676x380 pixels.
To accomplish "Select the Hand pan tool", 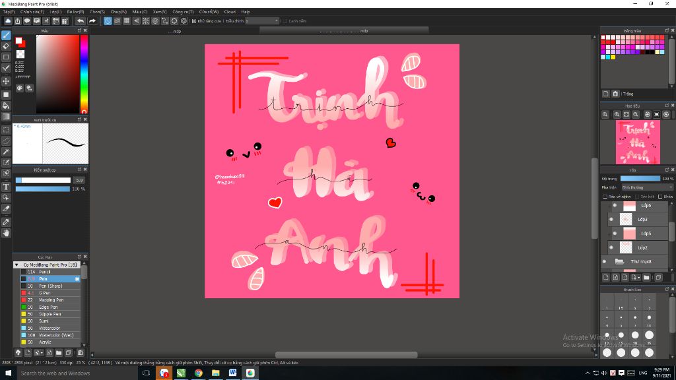I will (6, 233).
